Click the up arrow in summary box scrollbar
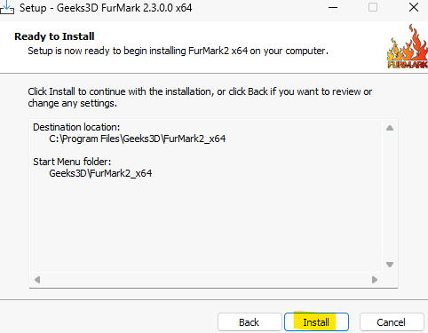The image size is (428, 333). (x=390, y=128)
